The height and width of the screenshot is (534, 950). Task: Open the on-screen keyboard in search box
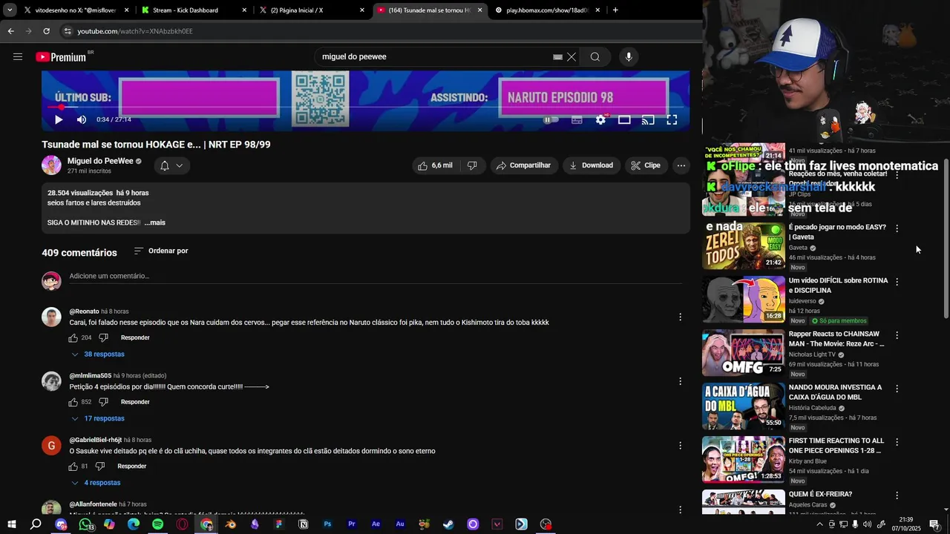click(557, 57)
